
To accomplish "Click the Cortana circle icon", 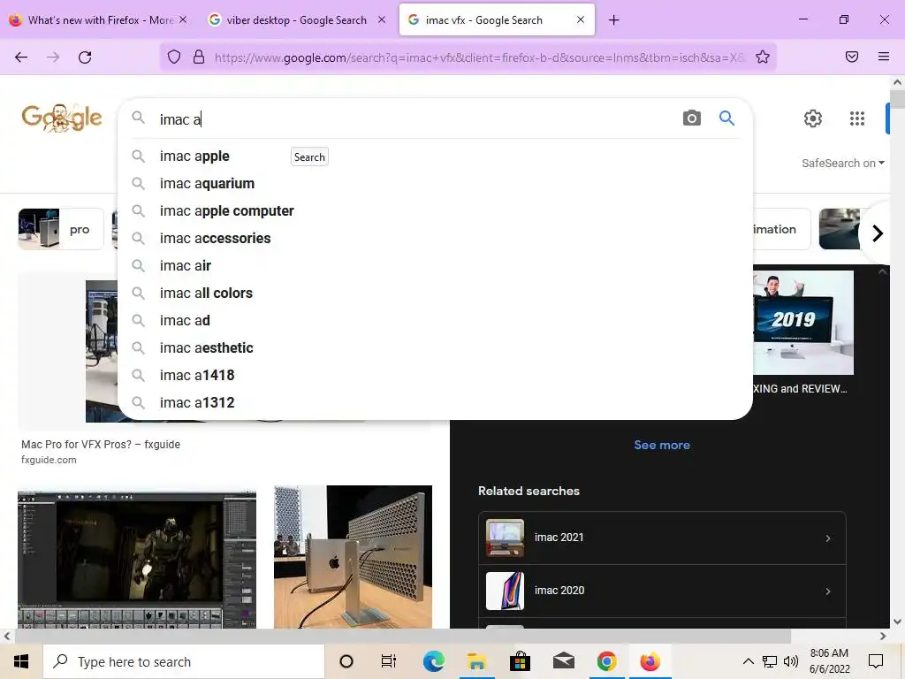I will pos(346,661).
